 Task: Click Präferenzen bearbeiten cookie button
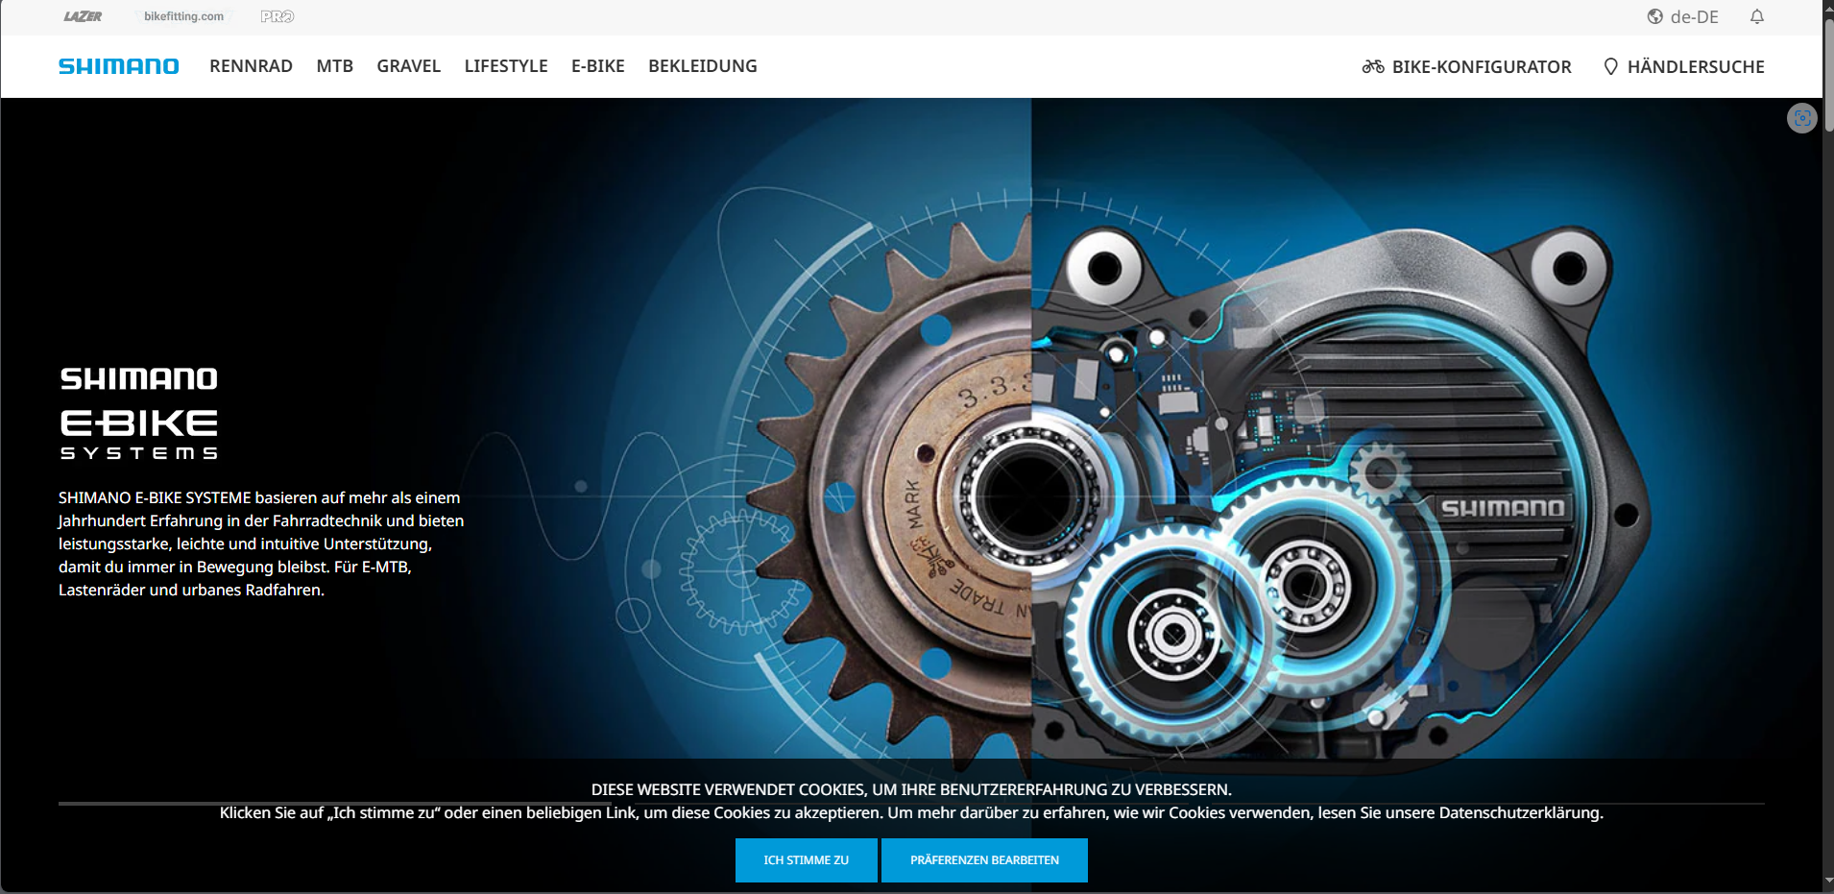[x=984, y=860]
